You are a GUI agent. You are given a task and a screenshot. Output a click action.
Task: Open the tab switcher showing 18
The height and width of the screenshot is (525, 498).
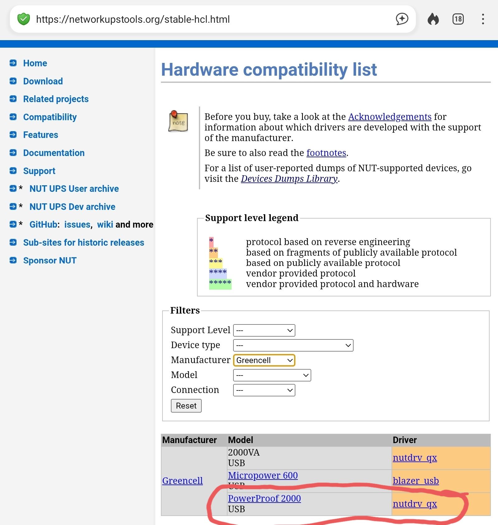[458, 19]
